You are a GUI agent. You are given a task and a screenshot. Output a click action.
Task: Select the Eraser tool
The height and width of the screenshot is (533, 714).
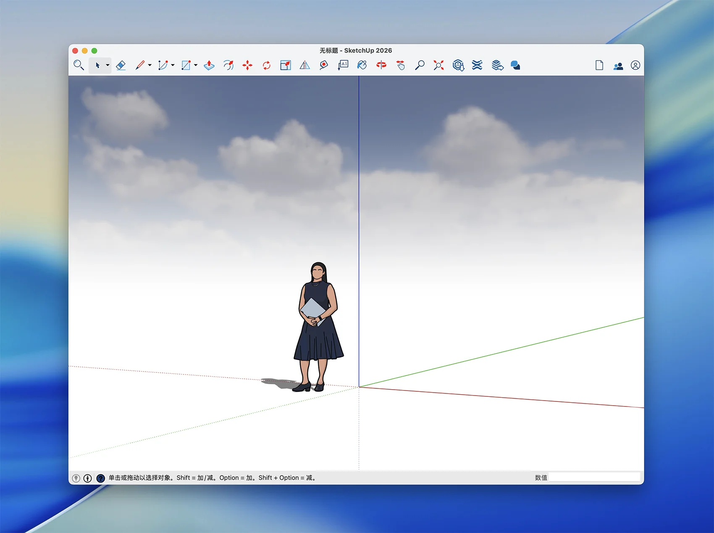coord(121,65)
